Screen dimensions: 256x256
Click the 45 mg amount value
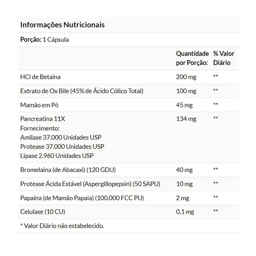(184, 105)
